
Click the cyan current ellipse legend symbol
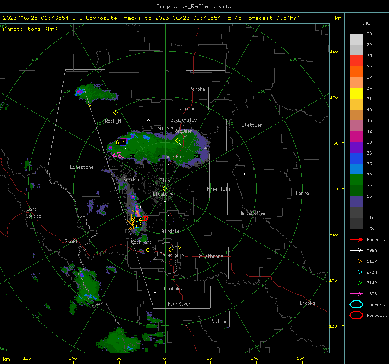coord(356,304)
